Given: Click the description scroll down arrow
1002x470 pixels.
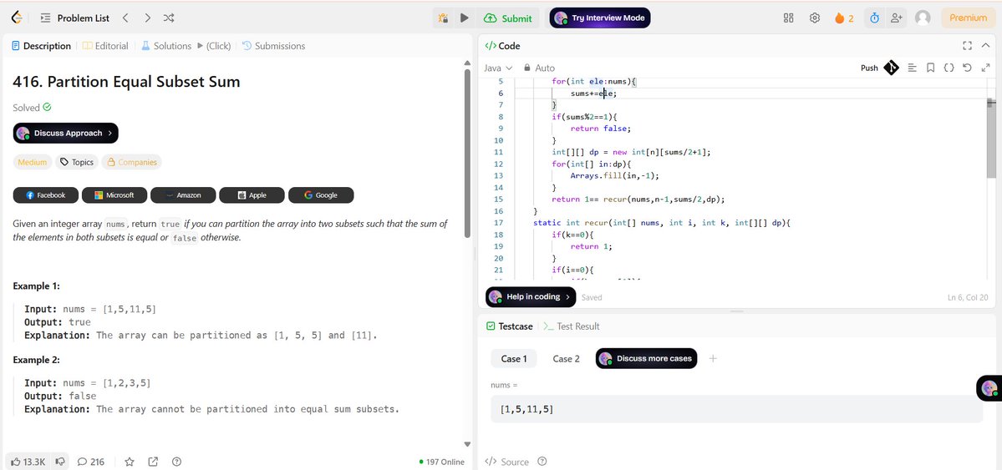Looking at the screenshot, I should [467, 444].
